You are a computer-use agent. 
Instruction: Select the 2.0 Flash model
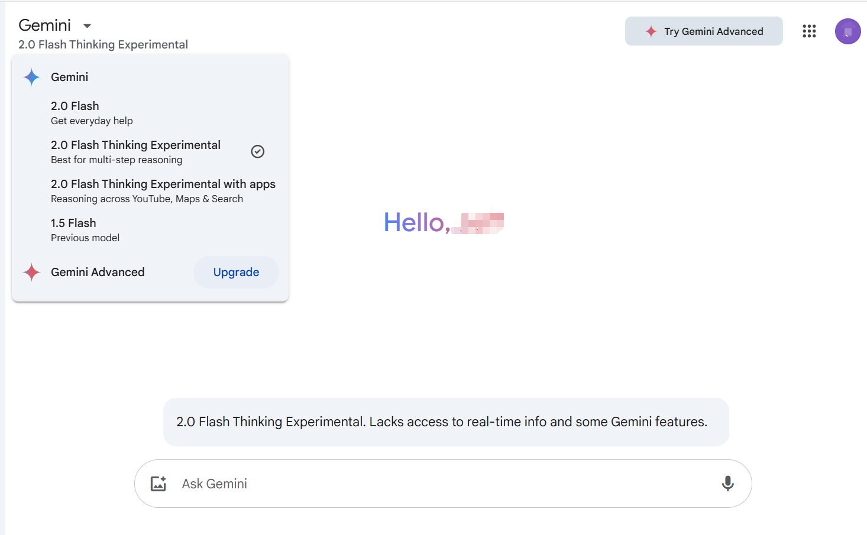(x=150, y=112)
